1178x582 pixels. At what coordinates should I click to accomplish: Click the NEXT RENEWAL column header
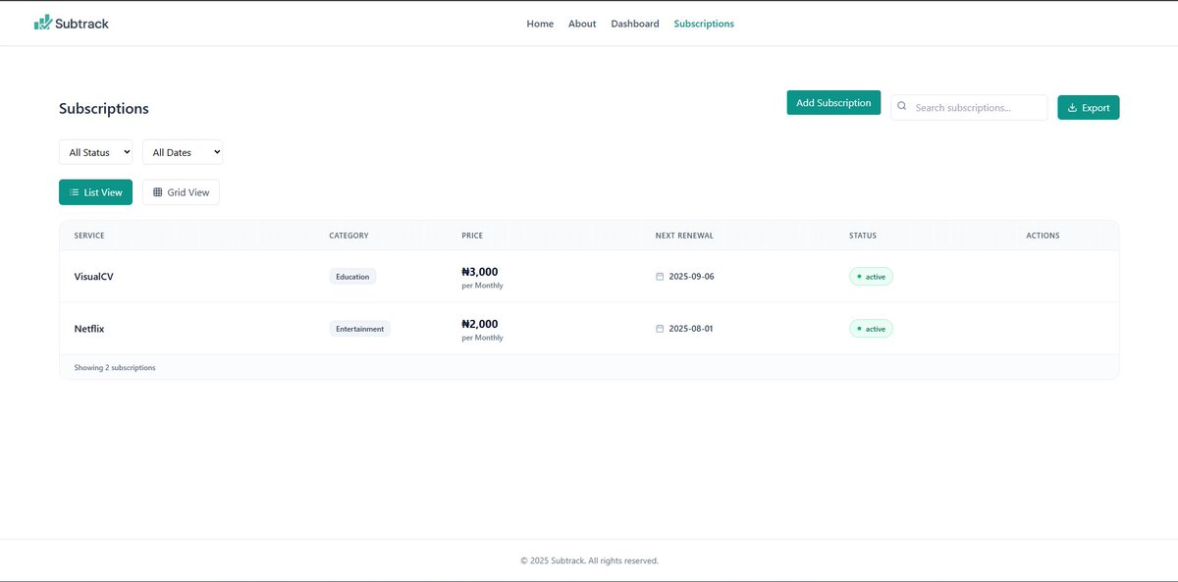point(684,236)
